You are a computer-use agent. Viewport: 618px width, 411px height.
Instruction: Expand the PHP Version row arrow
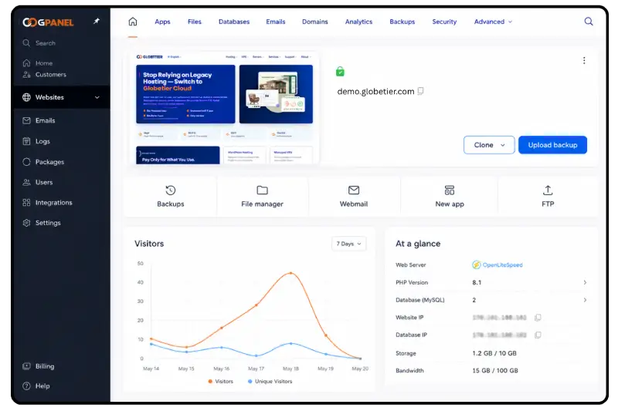pos(585,282)
